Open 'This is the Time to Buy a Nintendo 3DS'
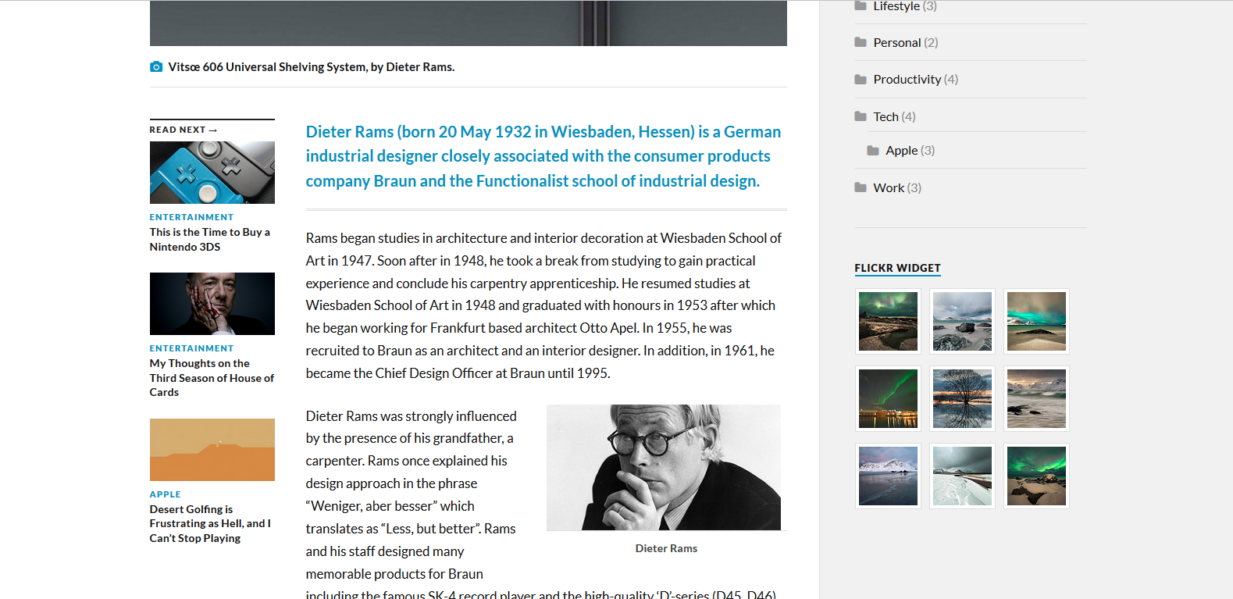Image resolution: width=1233 pixels, height=599 pixels. click(x=209, y=239)
